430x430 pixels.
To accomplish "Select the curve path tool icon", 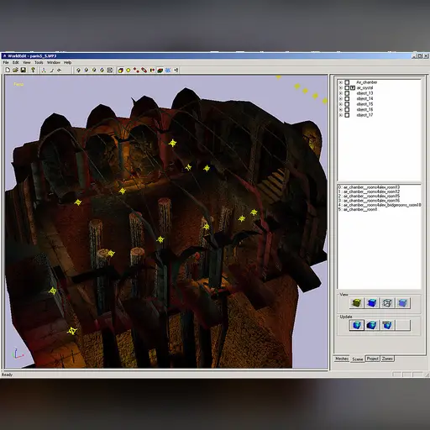I will pos(52,71).
